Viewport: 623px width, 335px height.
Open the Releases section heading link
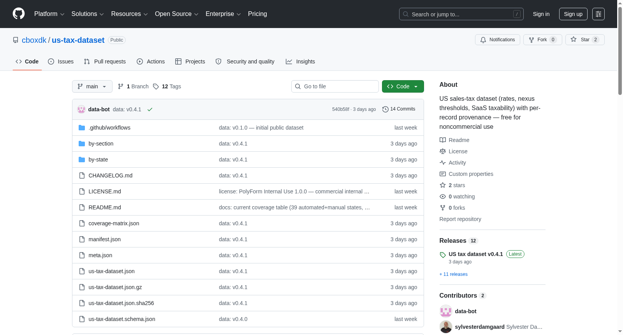(x=453, y=241)
